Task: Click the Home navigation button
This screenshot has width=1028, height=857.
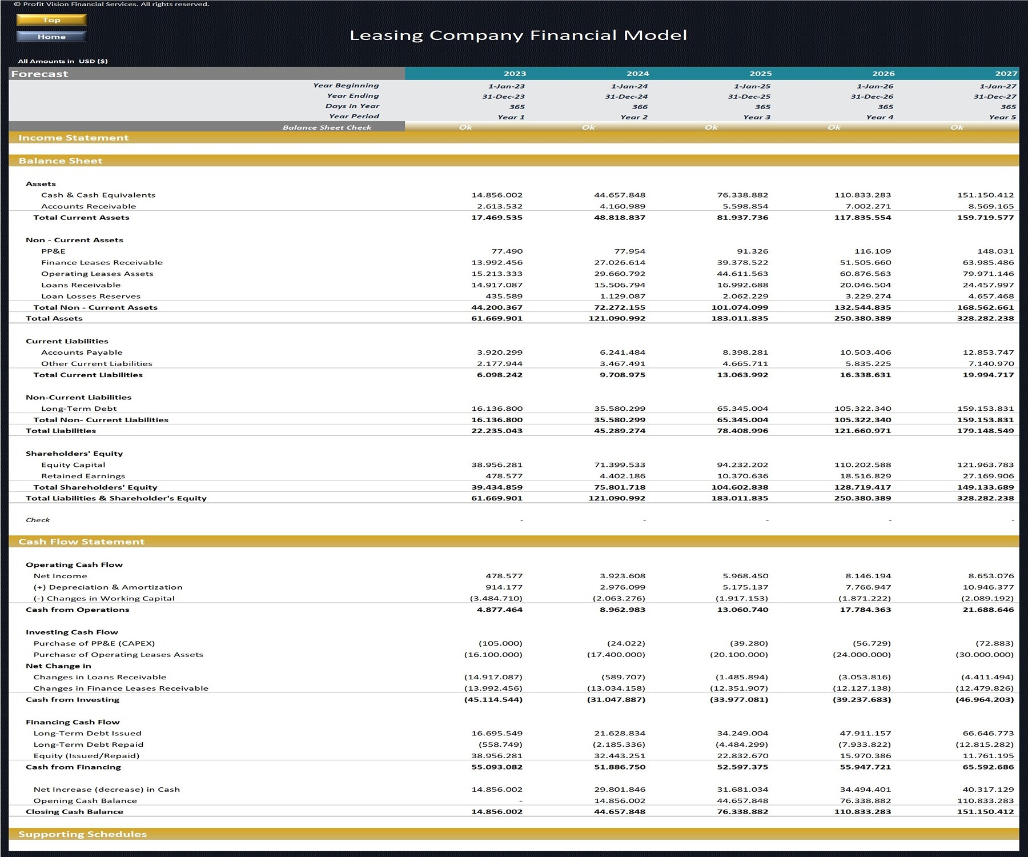Action: pos(51,37)
